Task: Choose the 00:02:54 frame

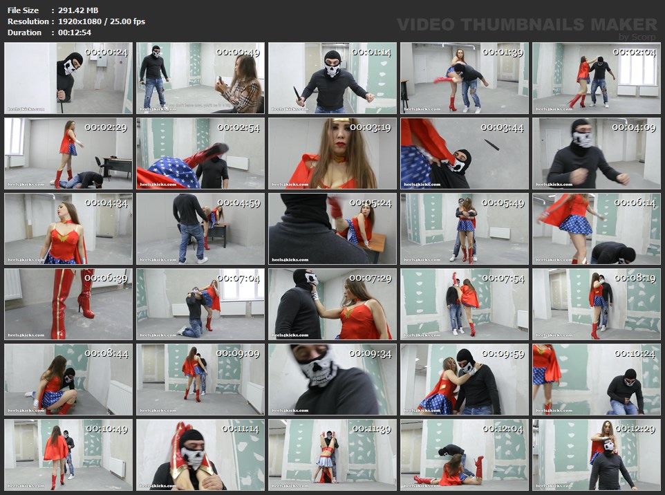Action: tap(200, 153)
